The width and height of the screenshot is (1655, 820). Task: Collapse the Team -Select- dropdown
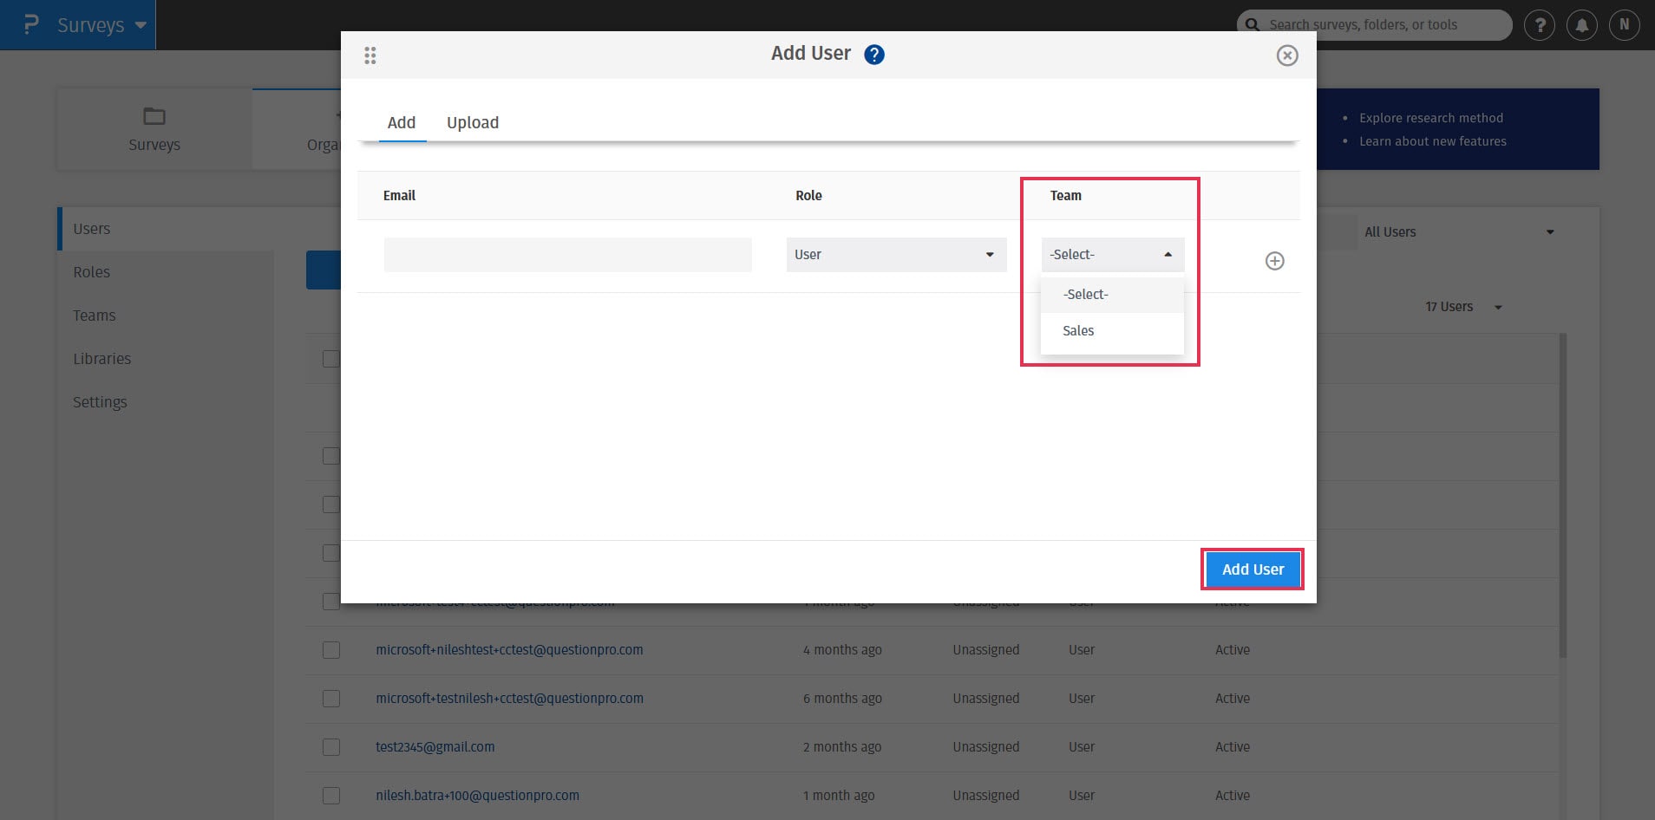click(x=1112, y=255)
